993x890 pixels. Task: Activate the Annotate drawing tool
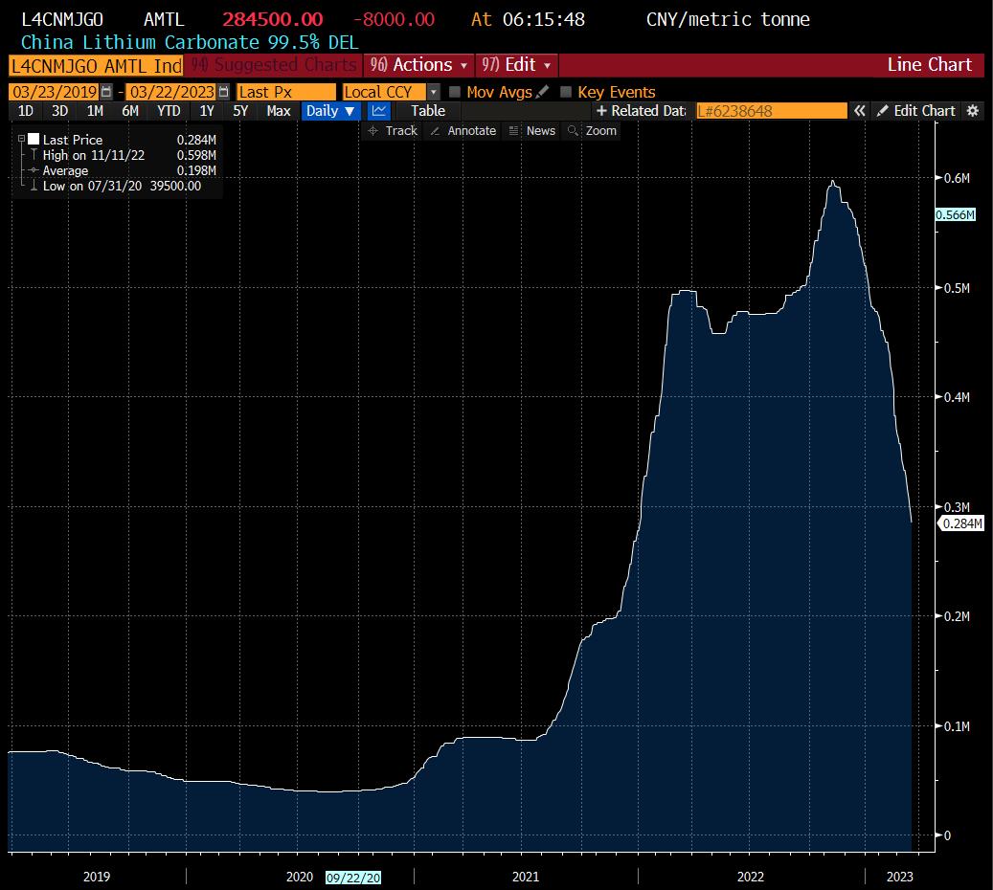(x=463, y=130)
